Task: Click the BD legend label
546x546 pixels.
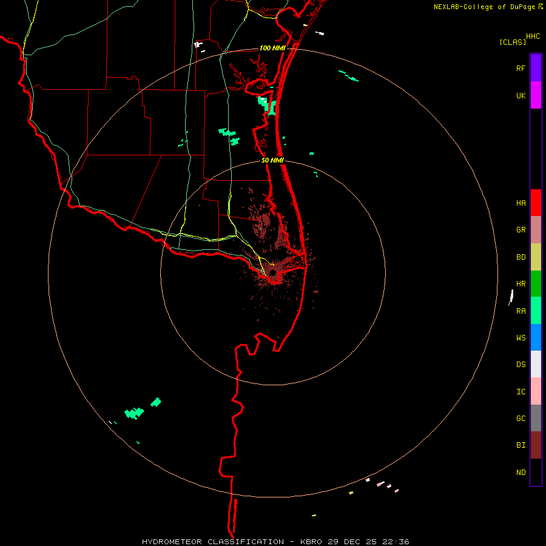Action: [x=521, y=257]
